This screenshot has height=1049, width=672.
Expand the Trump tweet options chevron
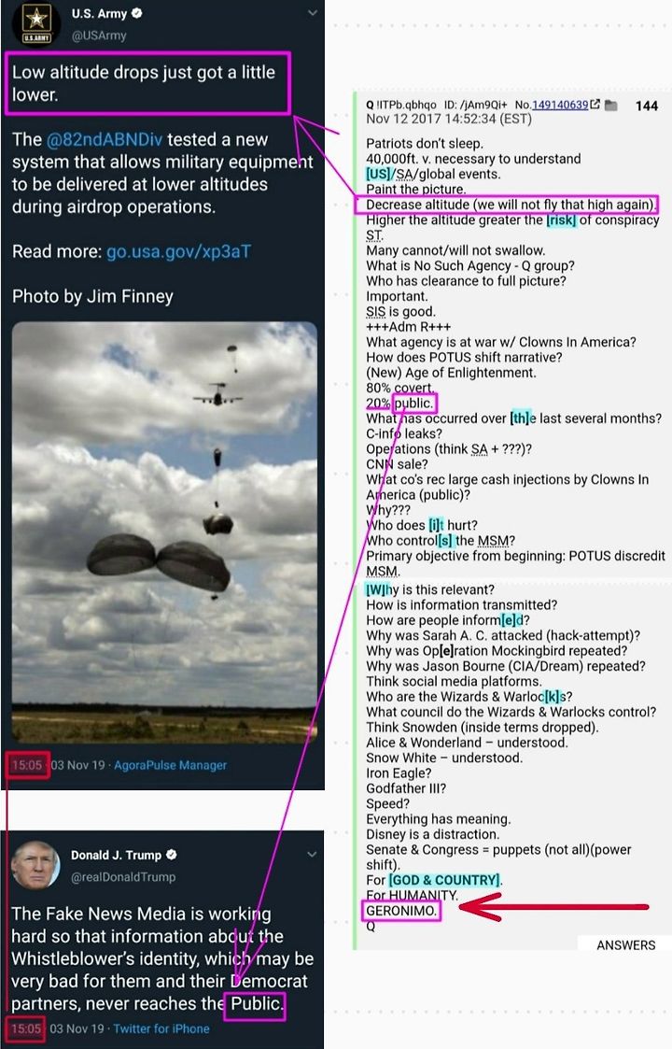313,855
